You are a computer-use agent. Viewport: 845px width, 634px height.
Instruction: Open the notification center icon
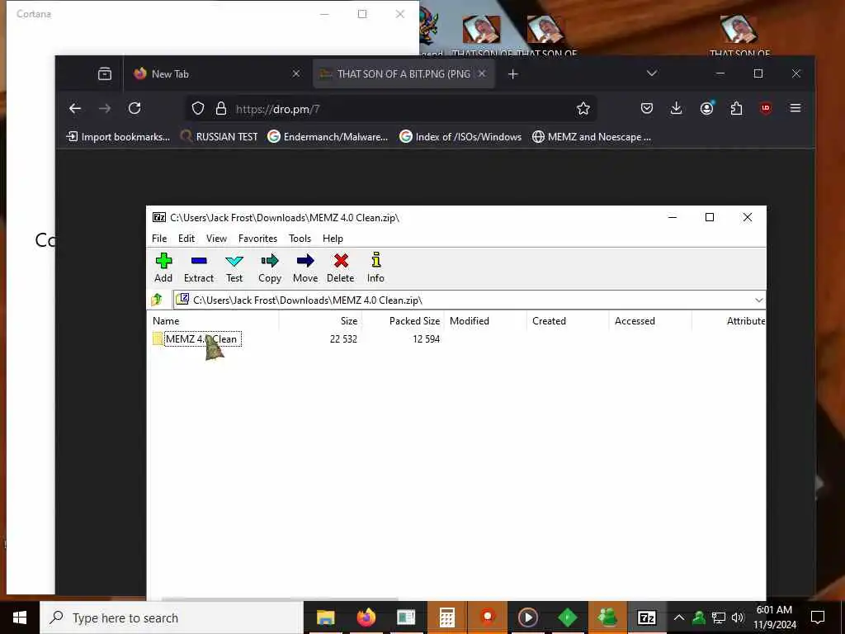click(x=818, y=617)
